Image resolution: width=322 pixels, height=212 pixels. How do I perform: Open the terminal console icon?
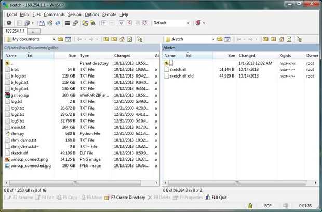click(x=68, y=23)
